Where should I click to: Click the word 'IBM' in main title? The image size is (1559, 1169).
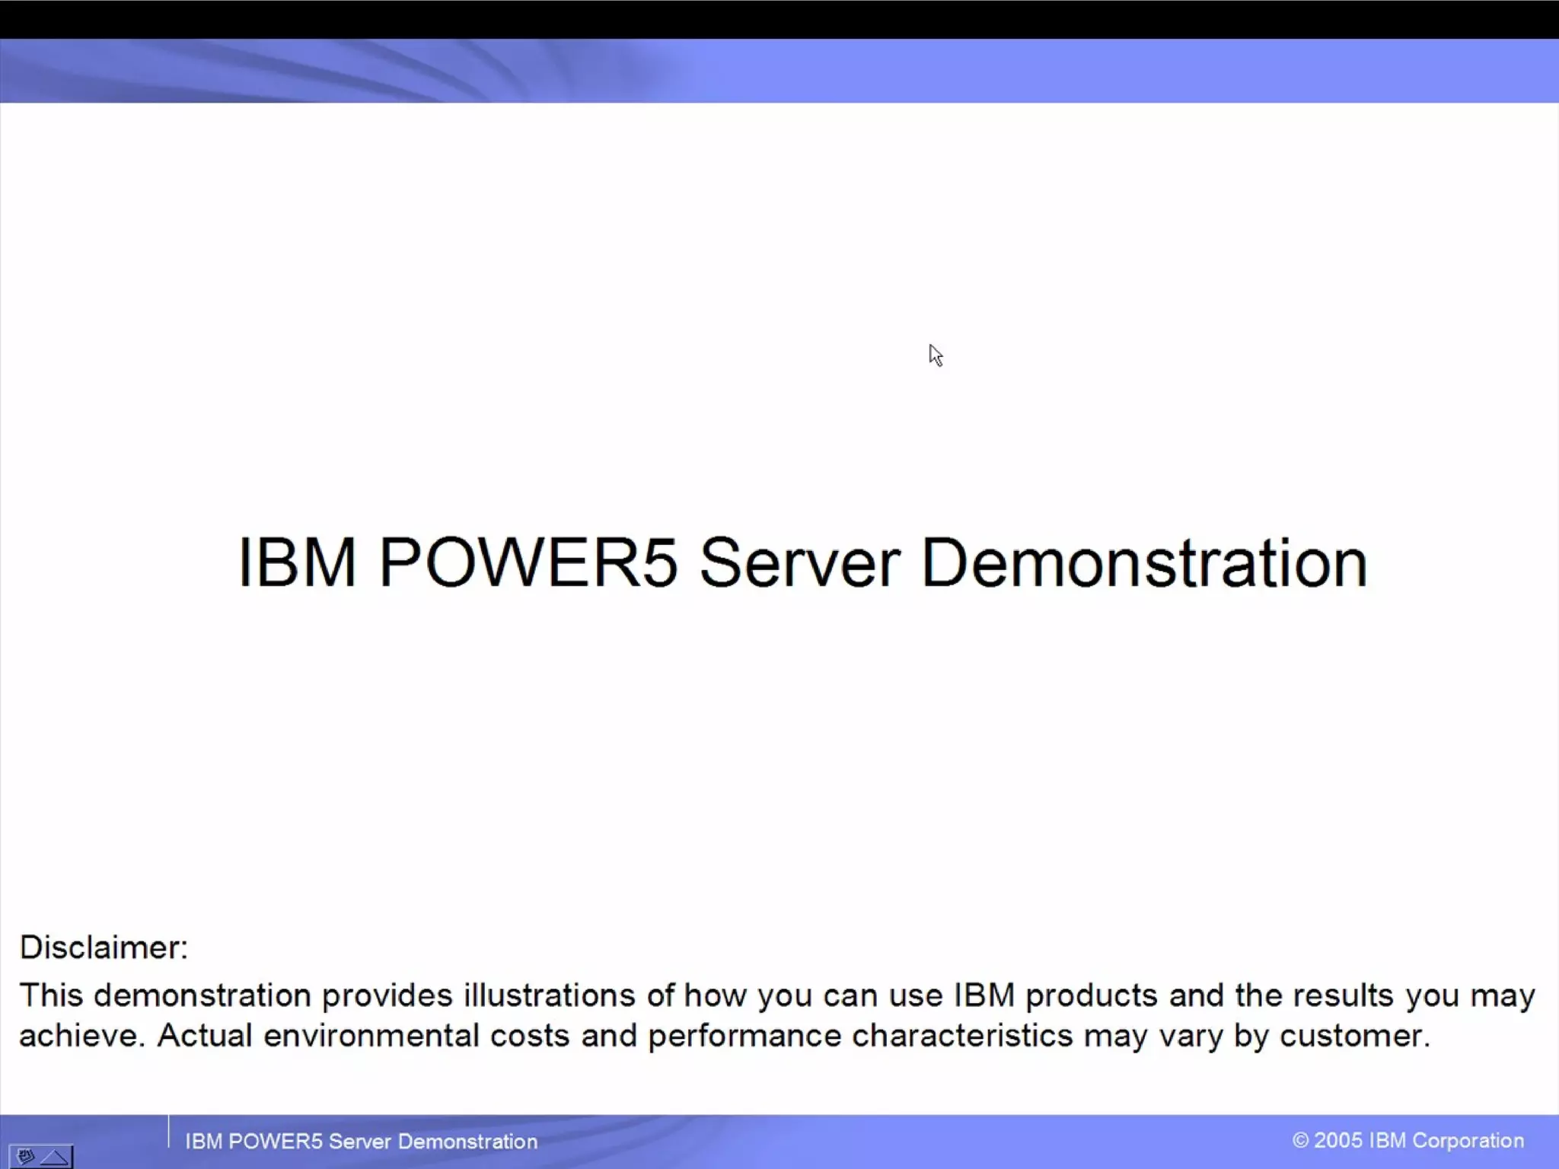pyautogui.click(x=297, y=563)
